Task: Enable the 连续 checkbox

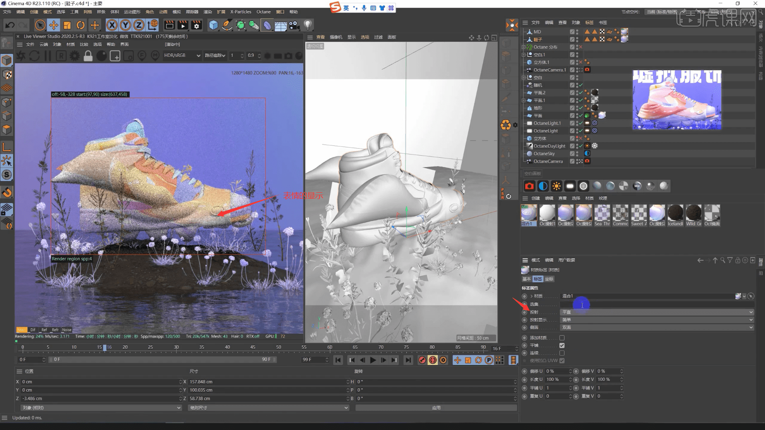Action: 562,353
